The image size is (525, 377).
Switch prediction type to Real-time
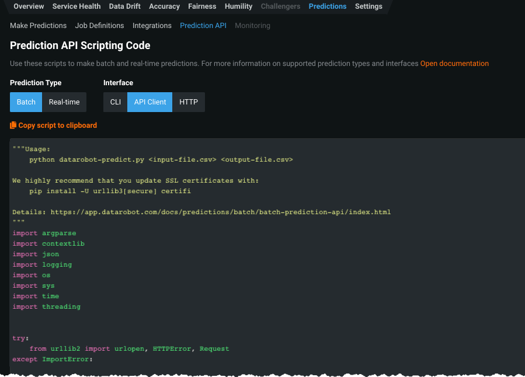(64, 102)
